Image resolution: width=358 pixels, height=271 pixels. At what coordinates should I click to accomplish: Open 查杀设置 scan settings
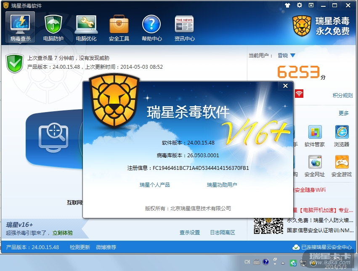pos(189,232)
